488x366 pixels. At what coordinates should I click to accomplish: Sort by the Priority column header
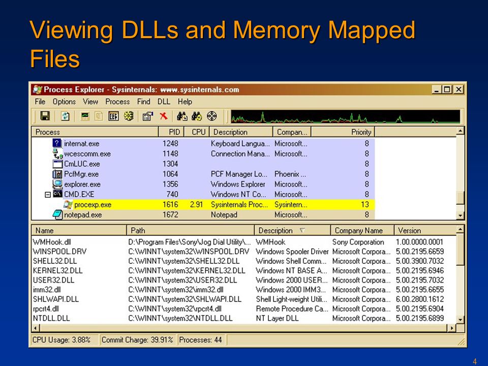[x=343, y=132]
